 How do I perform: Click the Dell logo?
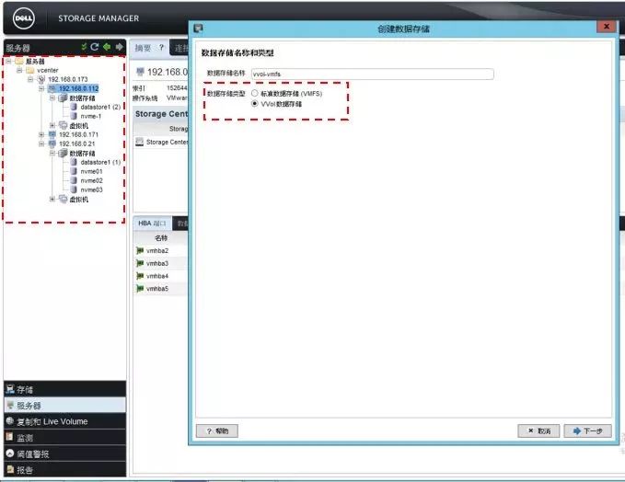coord(24,18)
